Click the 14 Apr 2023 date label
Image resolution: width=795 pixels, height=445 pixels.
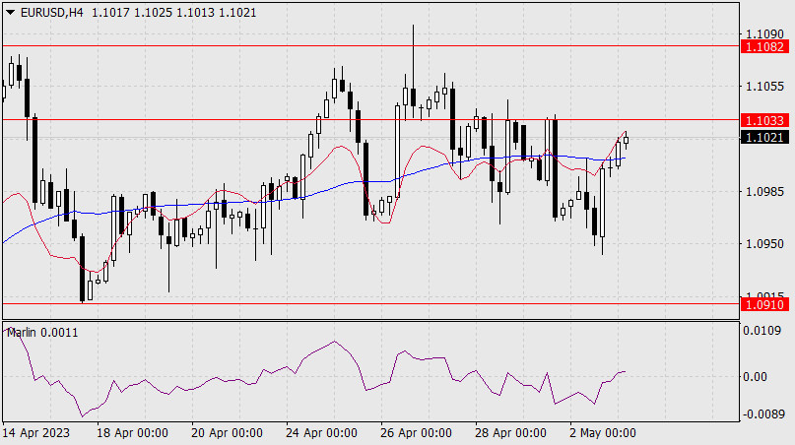click(x=36, y=433)
